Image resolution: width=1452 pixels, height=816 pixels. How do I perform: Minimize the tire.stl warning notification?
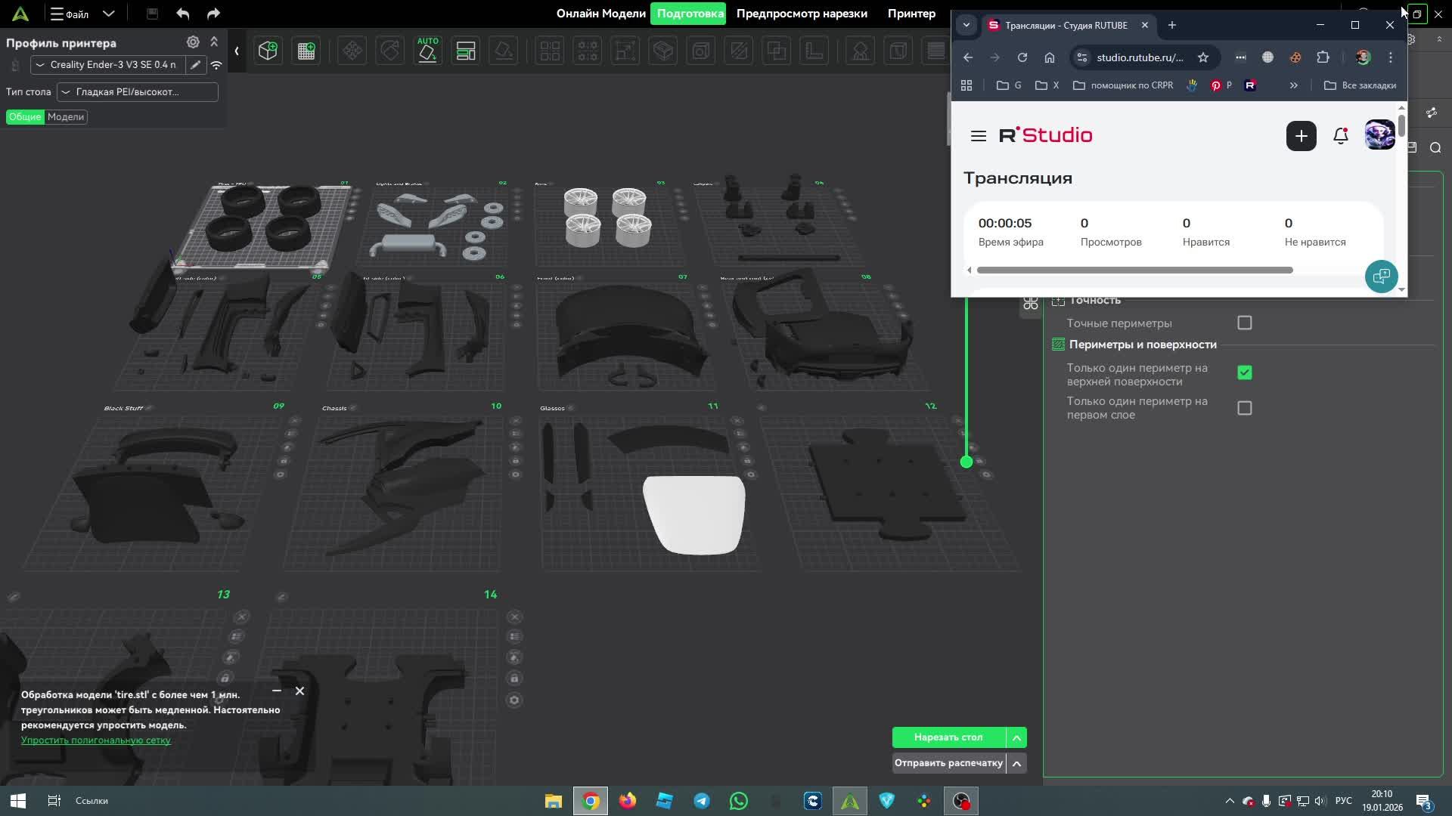click(x=277, y=691)
